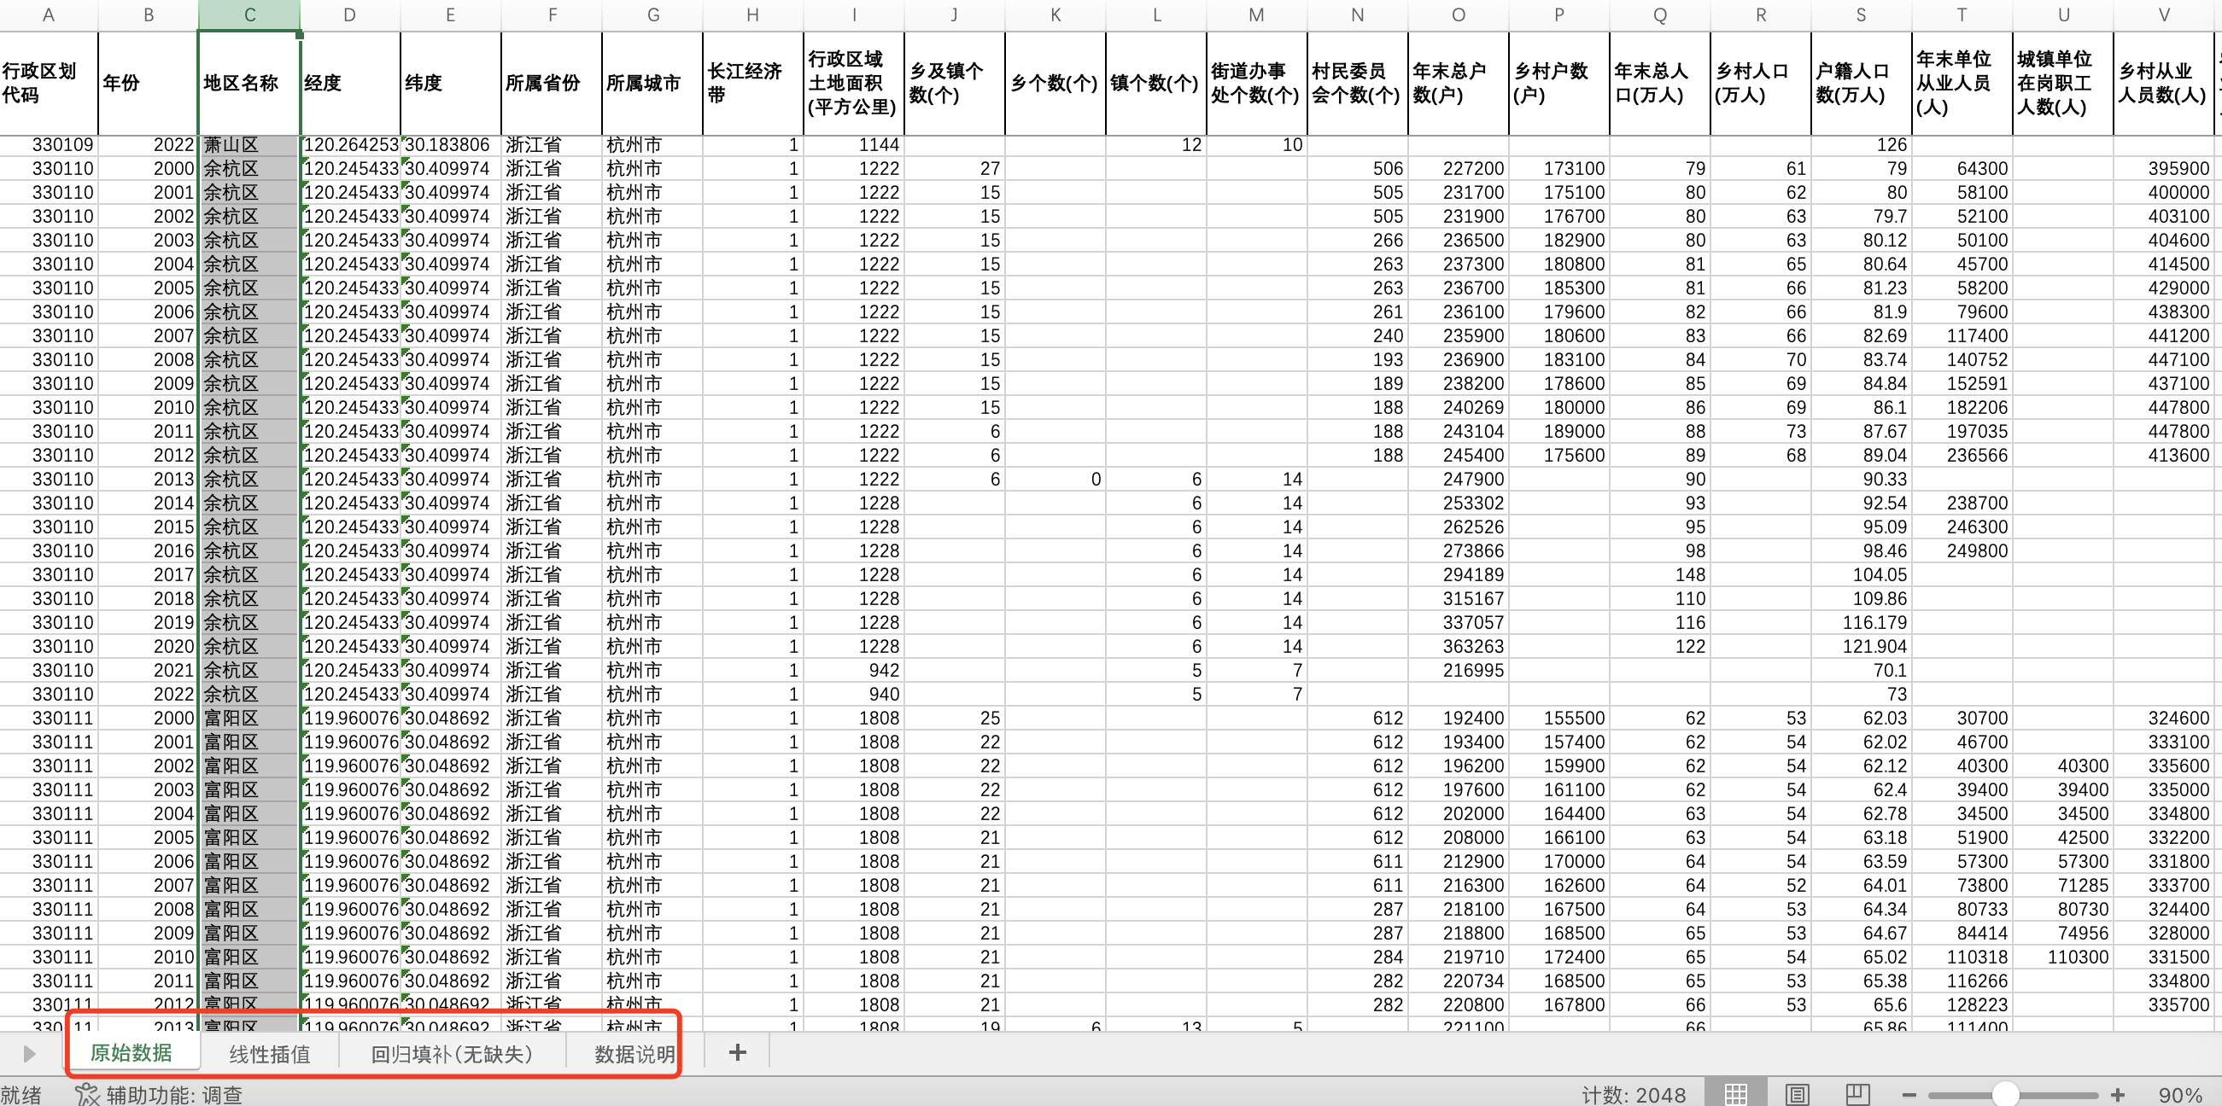This screenshot has width=2222, height=1106.
Task: Switch to Page Layout view
Action: pos(1797,1094)
